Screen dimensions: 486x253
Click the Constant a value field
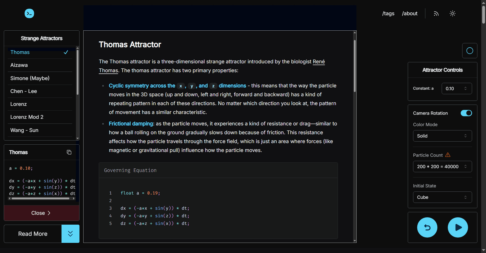(454, 89)
